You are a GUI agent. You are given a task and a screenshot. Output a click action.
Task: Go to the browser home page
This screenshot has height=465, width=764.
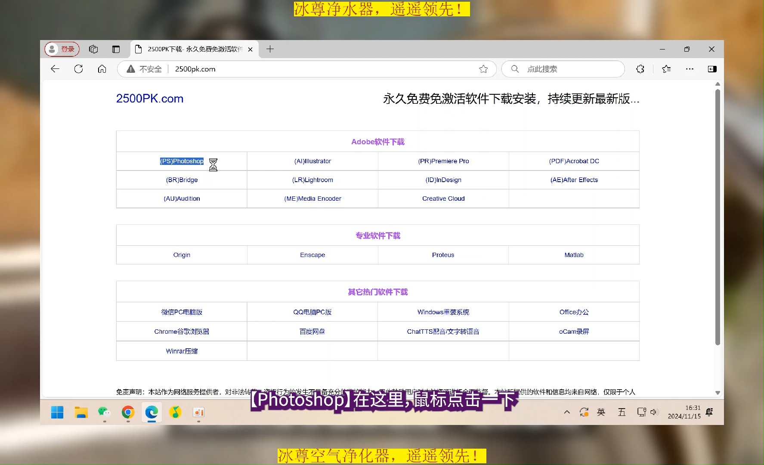coord(102,69)
